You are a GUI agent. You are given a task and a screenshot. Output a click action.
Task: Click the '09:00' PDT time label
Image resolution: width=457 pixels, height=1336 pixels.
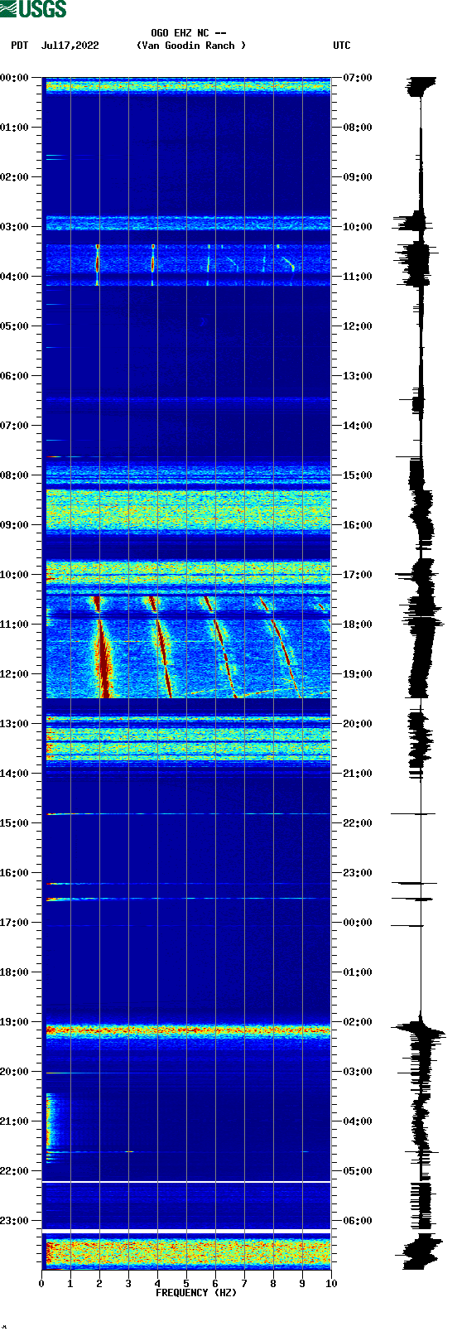(x=15, y=525)
